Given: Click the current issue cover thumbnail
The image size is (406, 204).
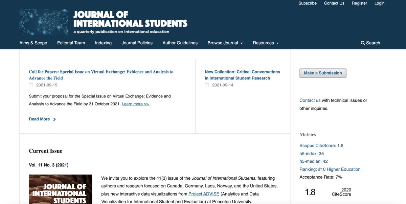Looking at the screenshot, I should 60,189.
